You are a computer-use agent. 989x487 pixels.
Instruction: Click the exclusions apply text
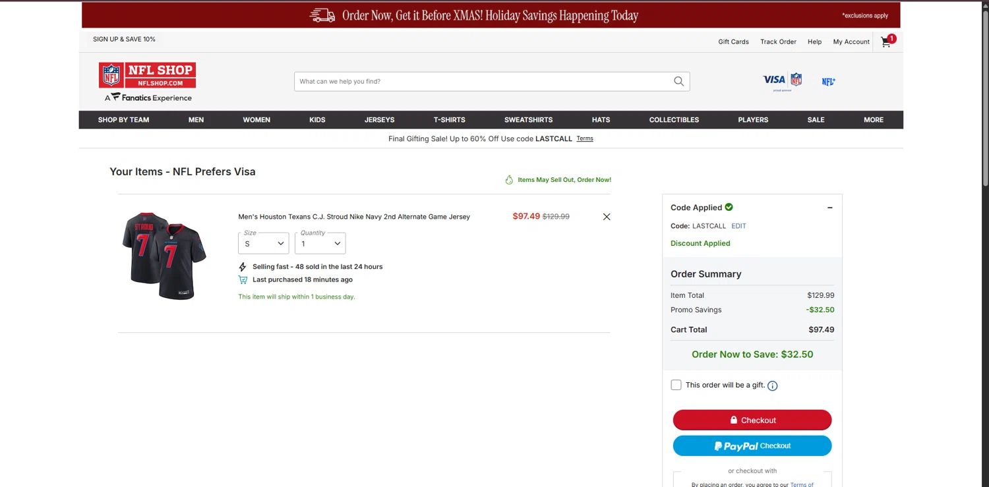[865, 15]
